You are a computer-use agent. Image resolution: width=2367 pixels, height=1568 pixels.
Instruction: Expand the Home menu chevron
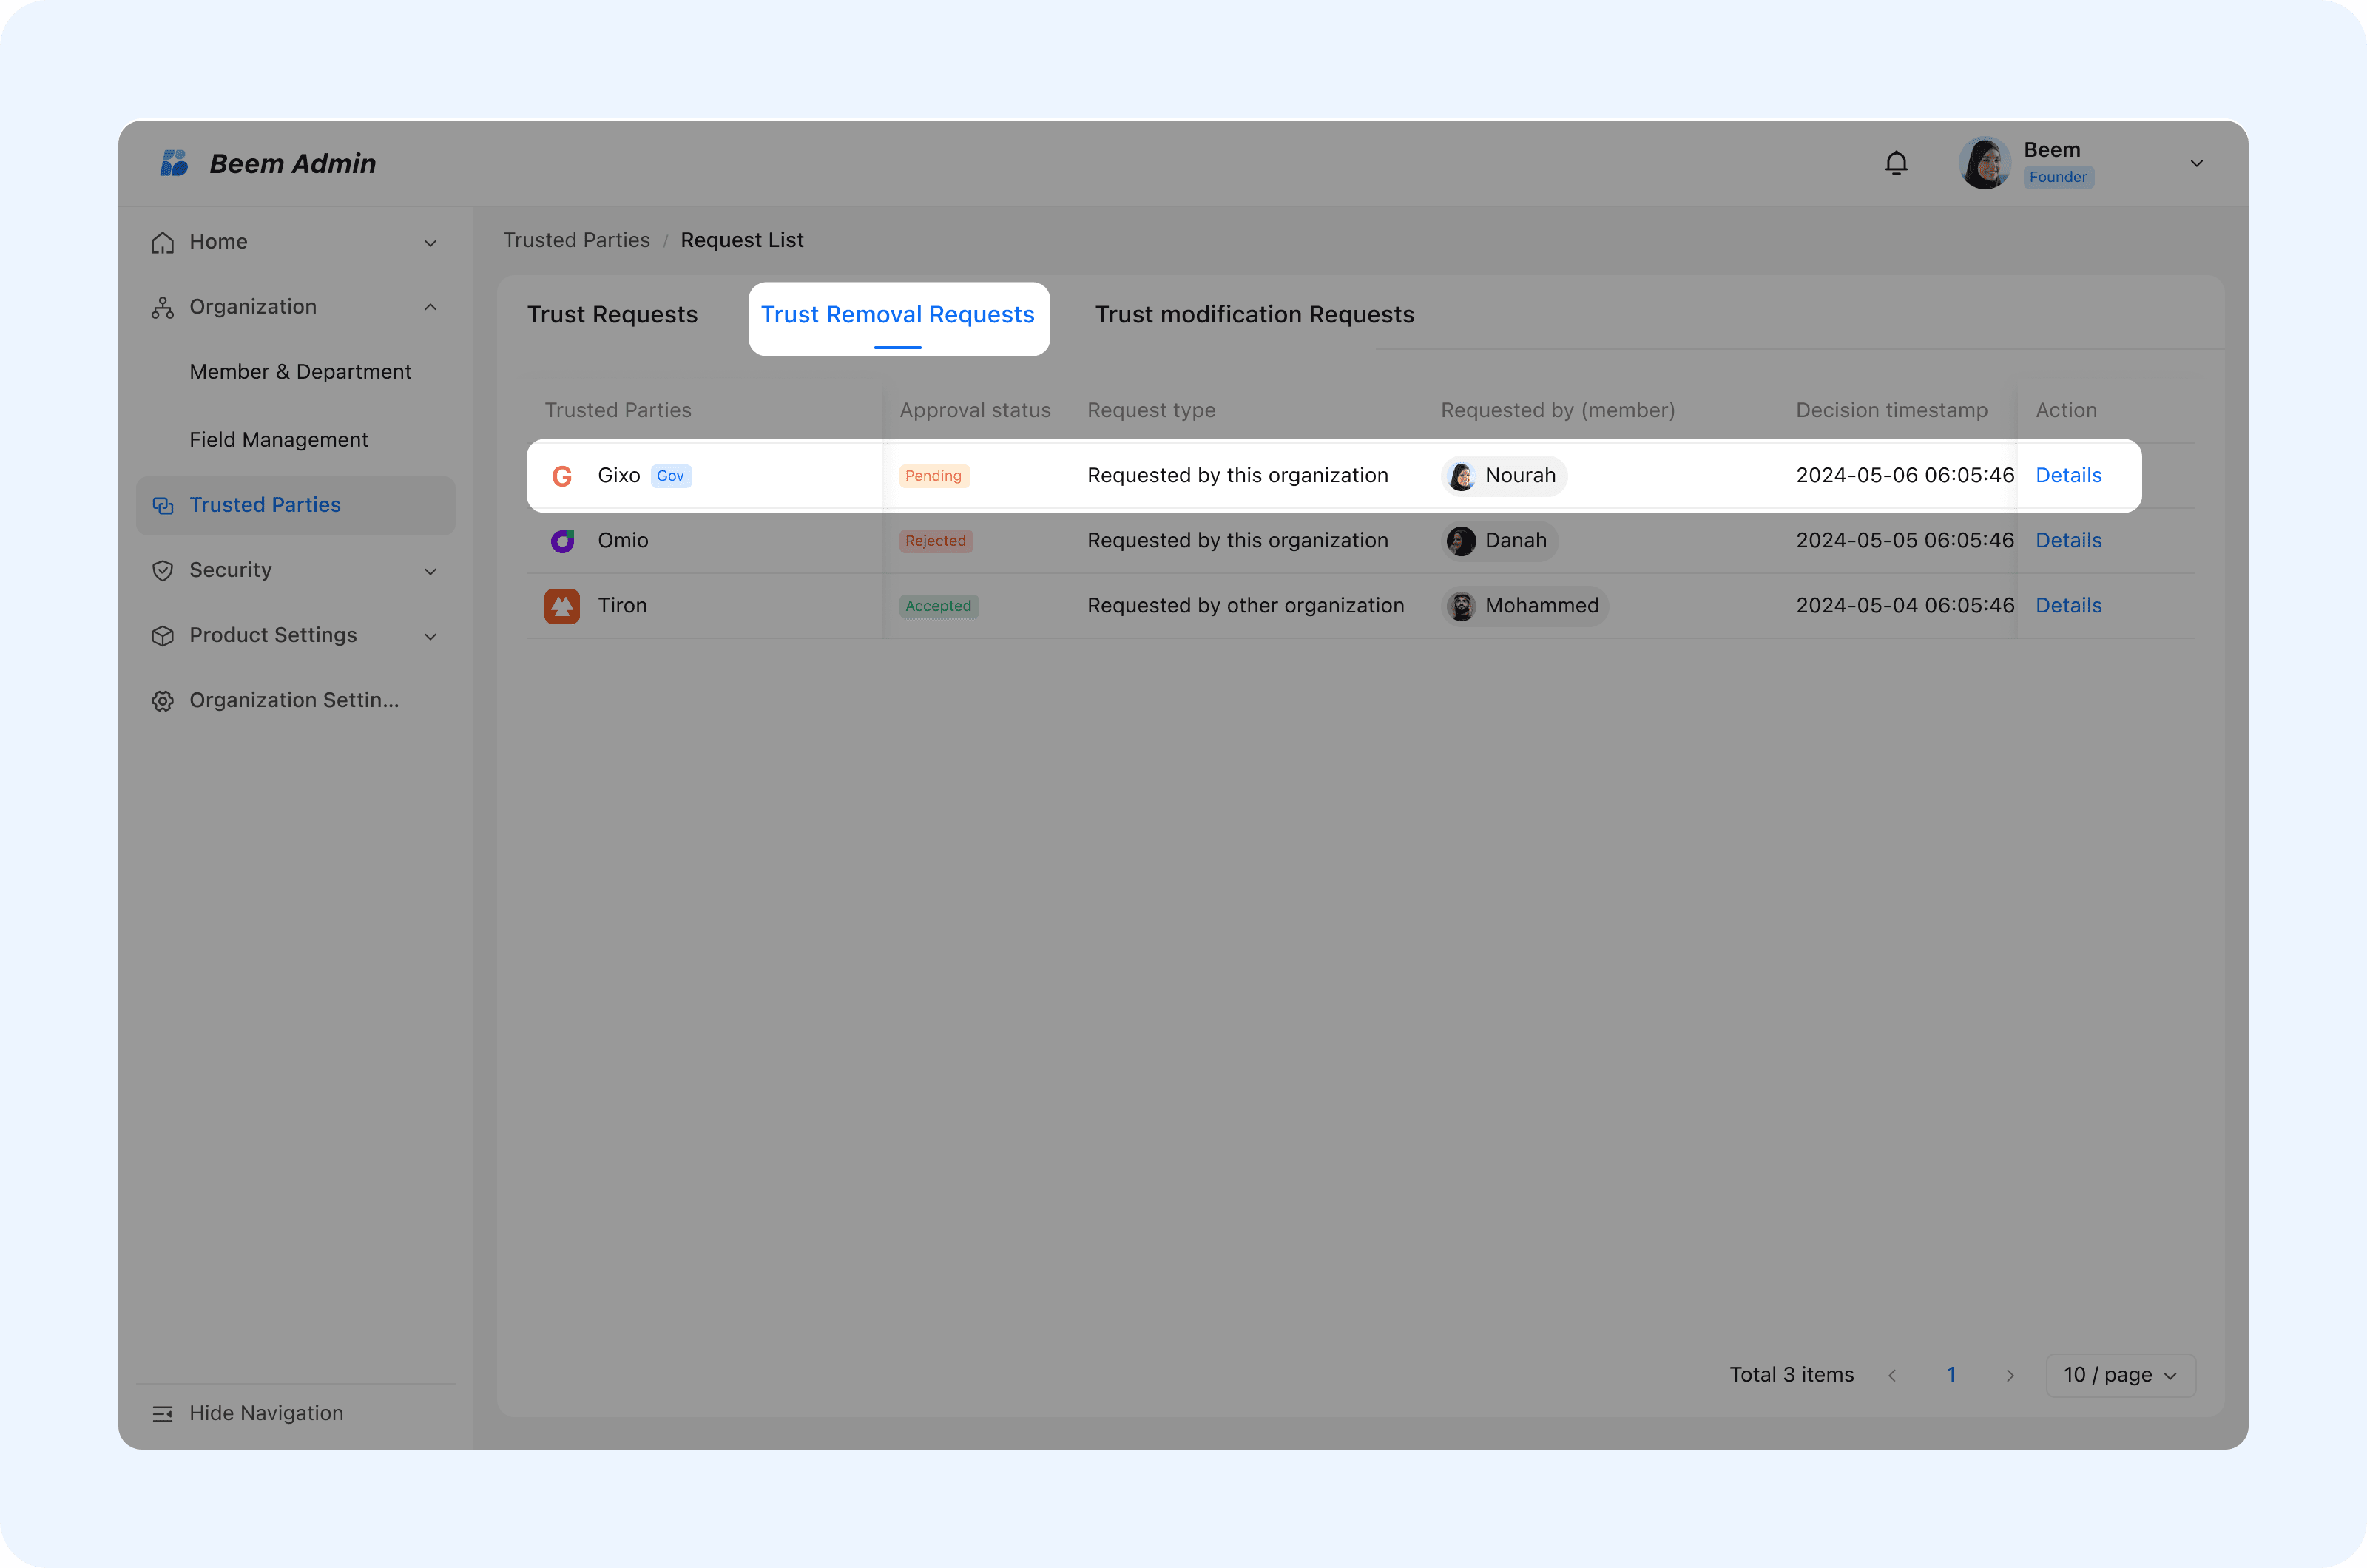point(430,243)
